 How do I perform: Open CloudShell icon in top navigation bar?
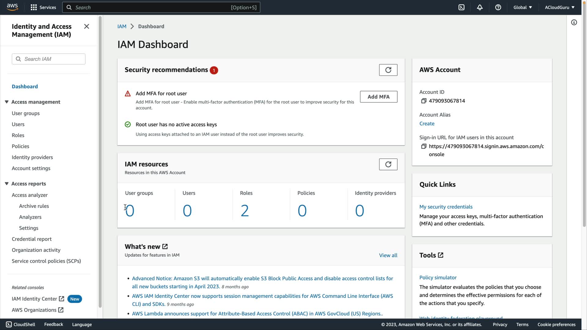(461, 7)
